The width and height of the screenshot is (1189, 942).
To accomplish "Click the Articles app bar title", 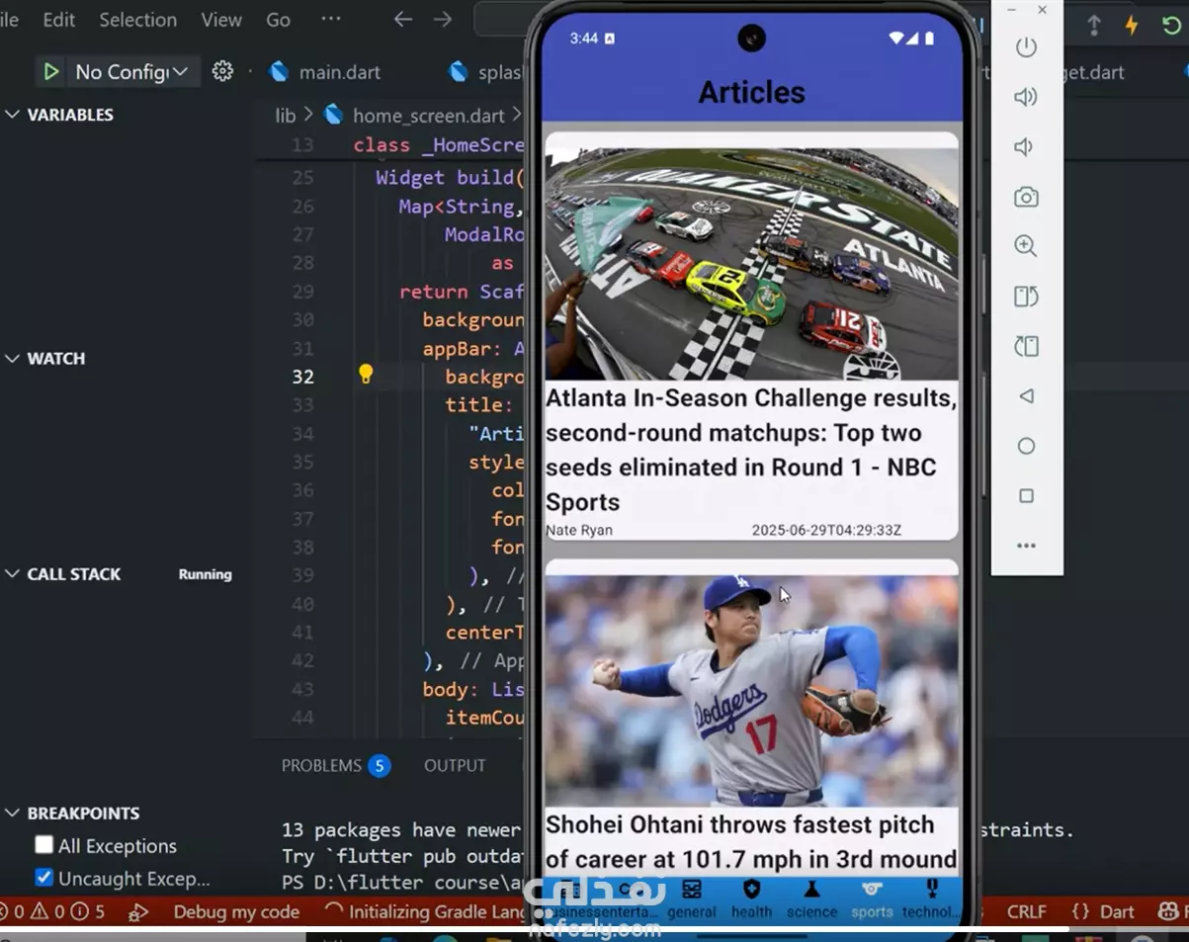I will click(x=751, y=92).
